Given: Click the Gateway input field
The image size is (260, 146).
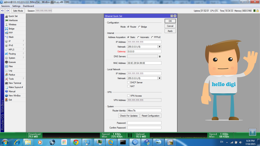Looking at the screenshot, I should tap(144, 51).
